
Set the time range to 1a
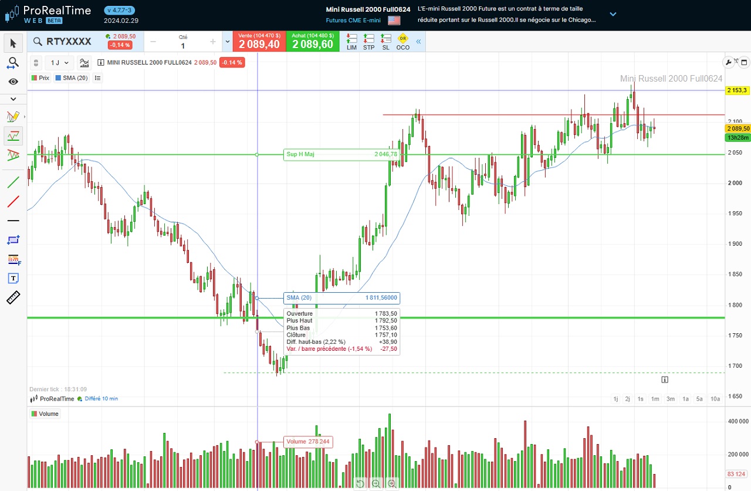tap(685, 399)
